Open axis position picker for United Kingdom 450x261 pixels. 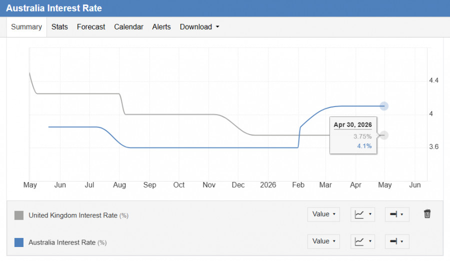[397, 214]
